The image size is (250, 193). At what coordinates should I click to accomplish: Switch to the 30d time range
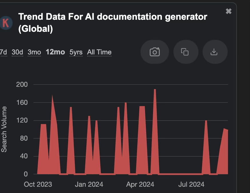point(17,52)
